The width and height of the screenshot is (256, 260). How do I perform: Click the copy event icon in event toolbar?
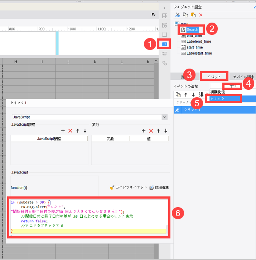click(x=178, y=95)
